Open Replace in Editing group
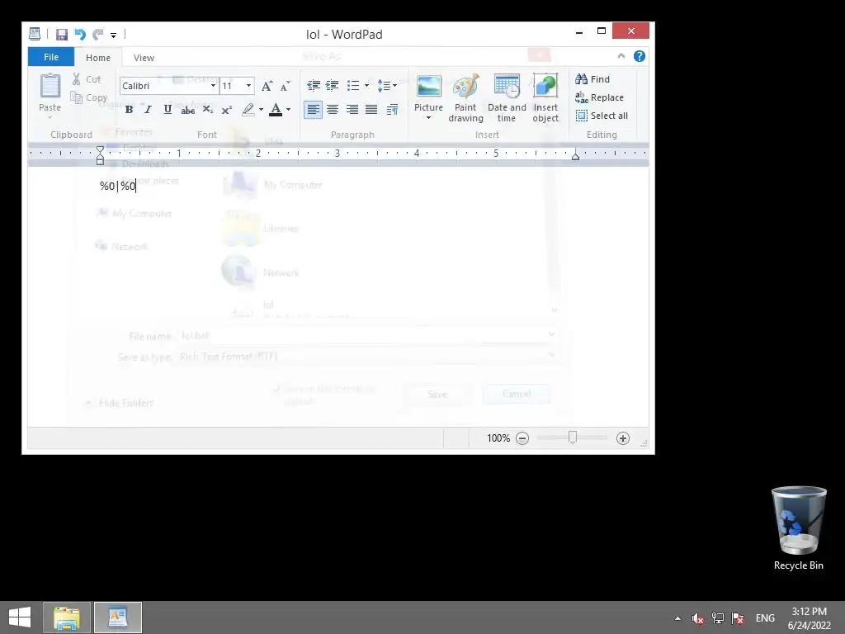845x634 pixels. [x=599, y=97]
